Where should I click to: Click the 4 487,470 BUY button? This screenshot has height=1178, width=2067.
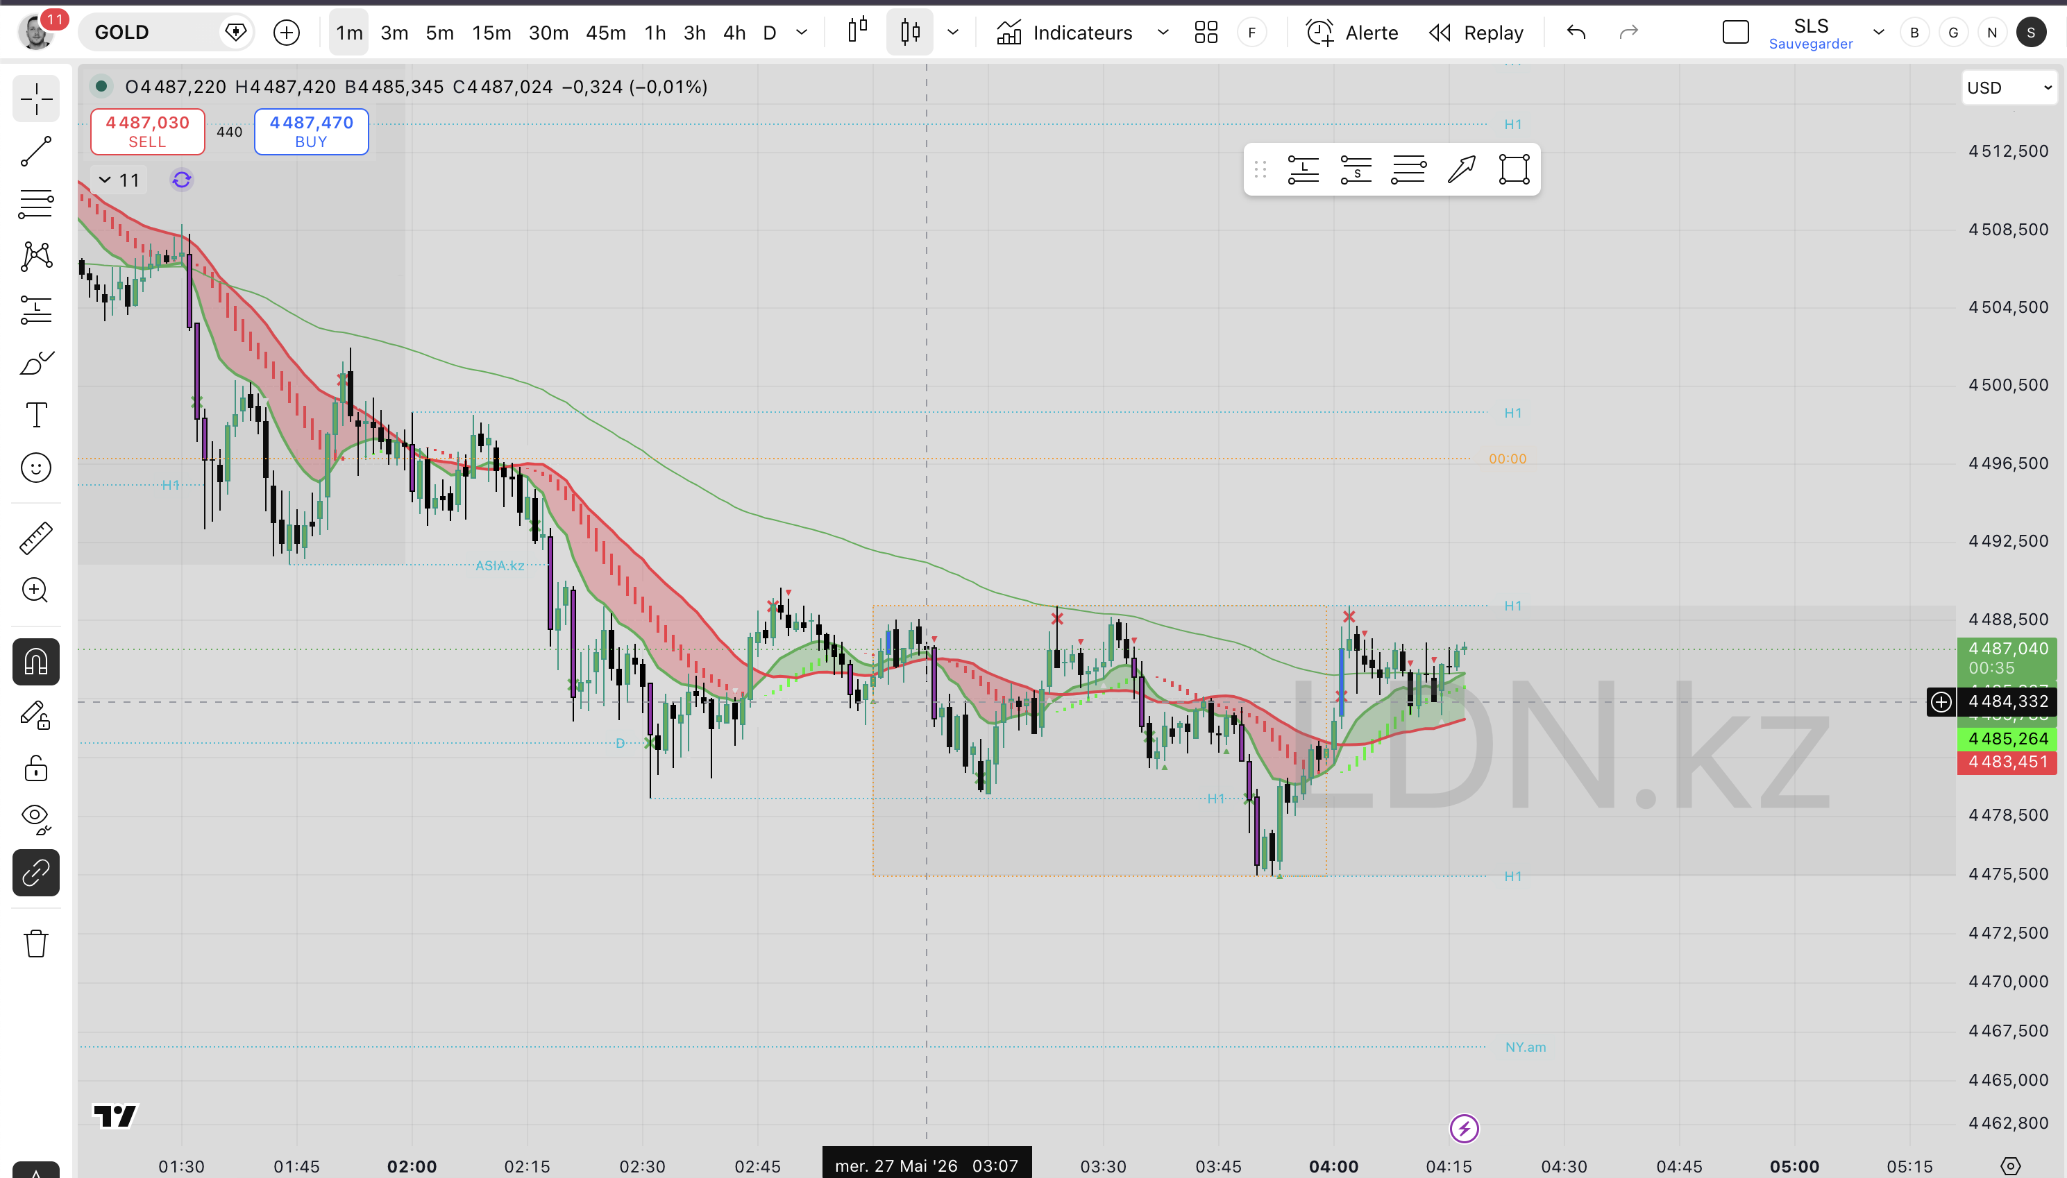click(311, 131)
